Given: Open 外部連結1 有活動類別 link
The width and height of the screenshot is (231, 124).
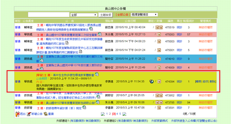Looking at the screenshot, I should 77,121.
